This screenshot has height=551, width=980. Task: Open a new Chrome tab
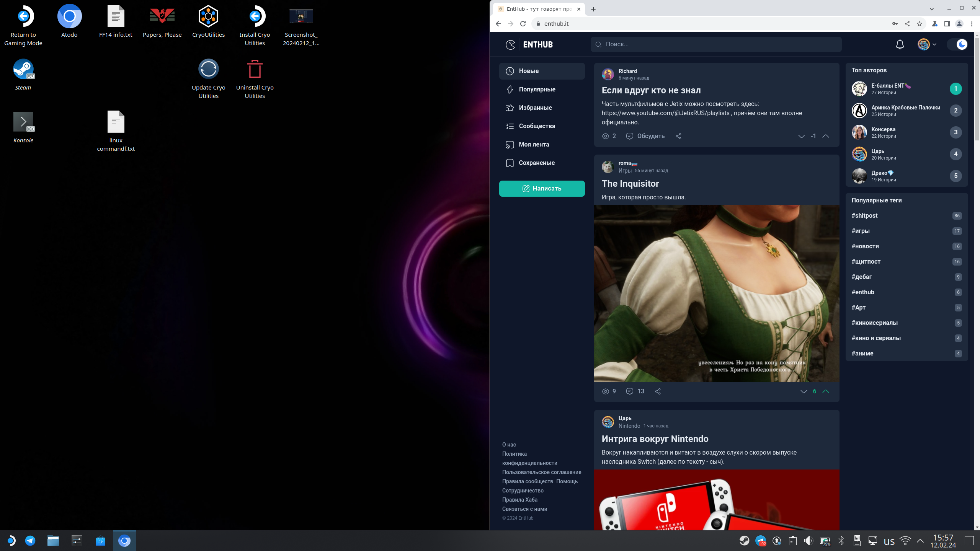coord(593,9)
